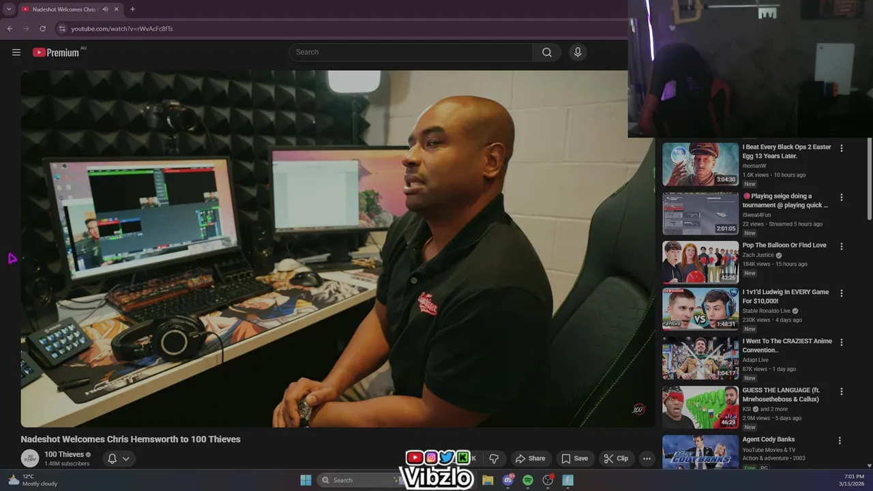Open the more actions ellipsis under the video
This screenshot has height=491, width=873.
click(x=647, y=459)
